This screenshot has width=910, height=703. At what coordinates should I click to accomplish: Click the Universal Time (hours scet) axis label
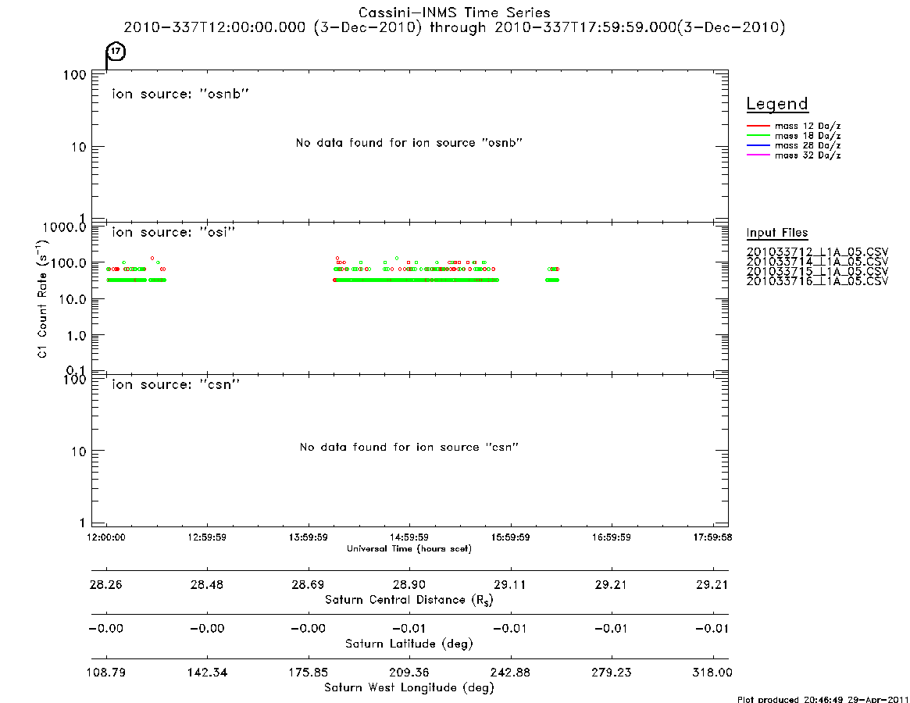[x=409, y=548]
